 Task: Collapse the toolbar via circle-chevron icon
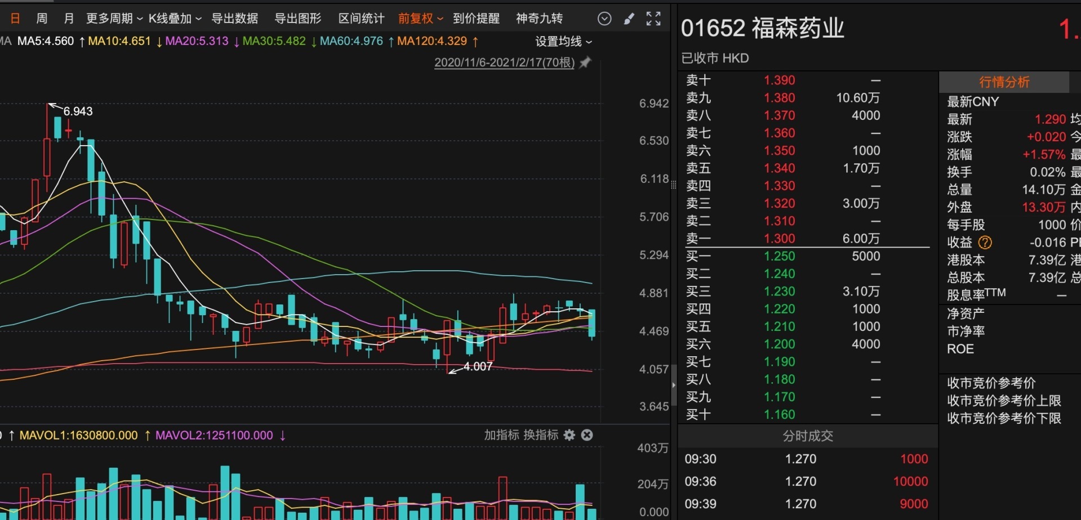click(604, 19)
